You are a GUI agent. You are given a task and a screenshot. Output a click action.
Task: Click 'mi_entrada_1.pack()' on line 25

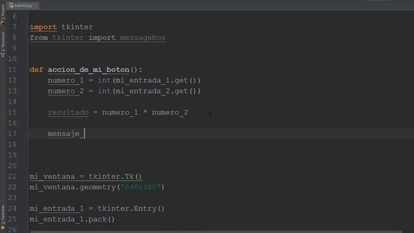coord(72,219)
